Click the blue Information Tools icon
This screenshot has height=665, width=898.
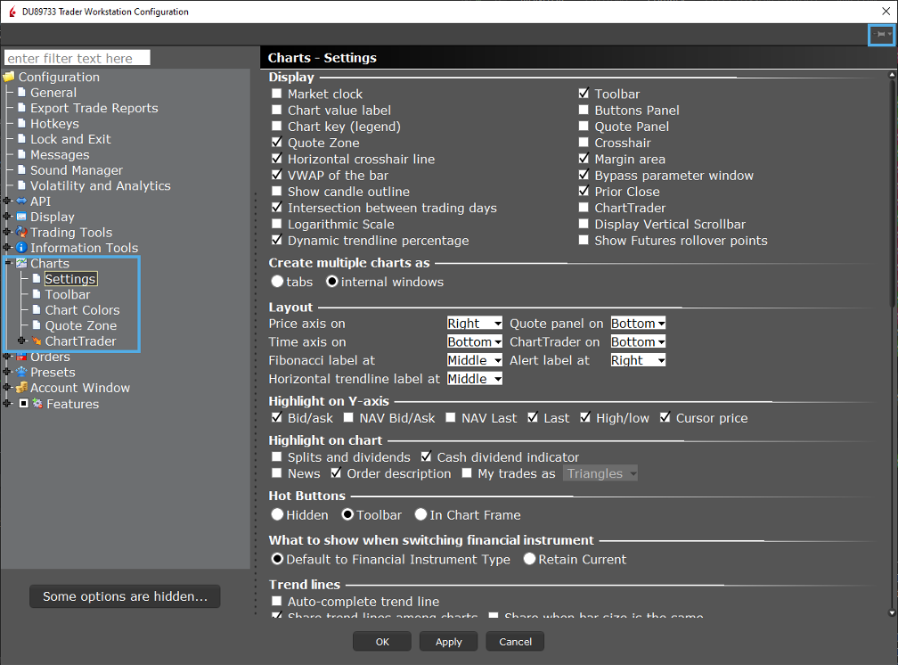[20, 248]
